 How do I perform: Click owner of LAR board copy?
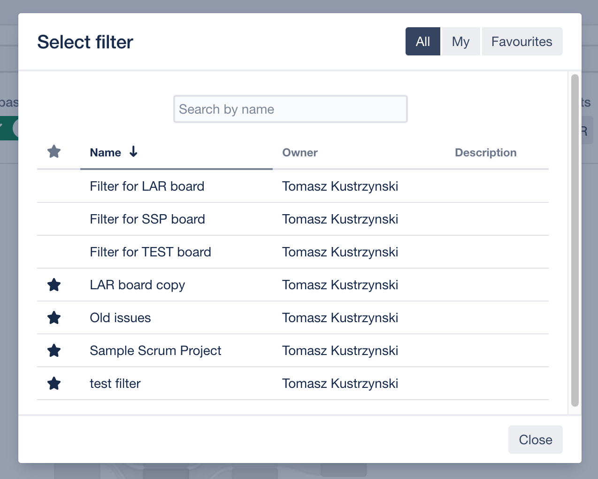click(340, 285)
